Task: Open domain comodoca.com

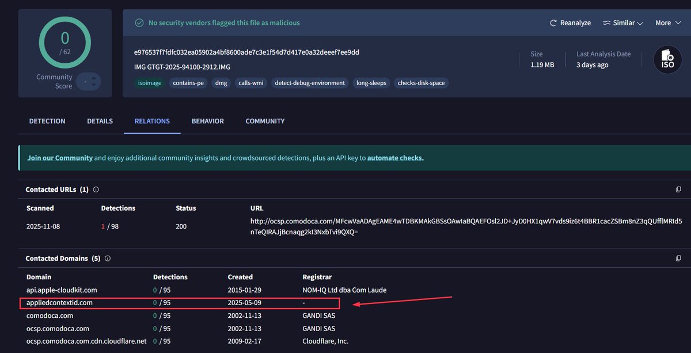Action: pos(50,316)
